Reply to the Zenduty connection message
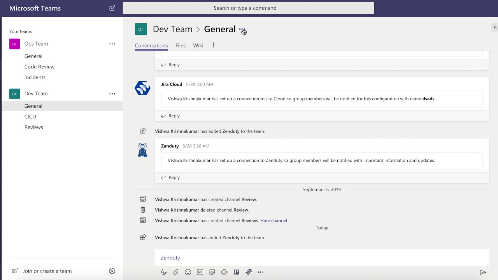 point(170,177)
